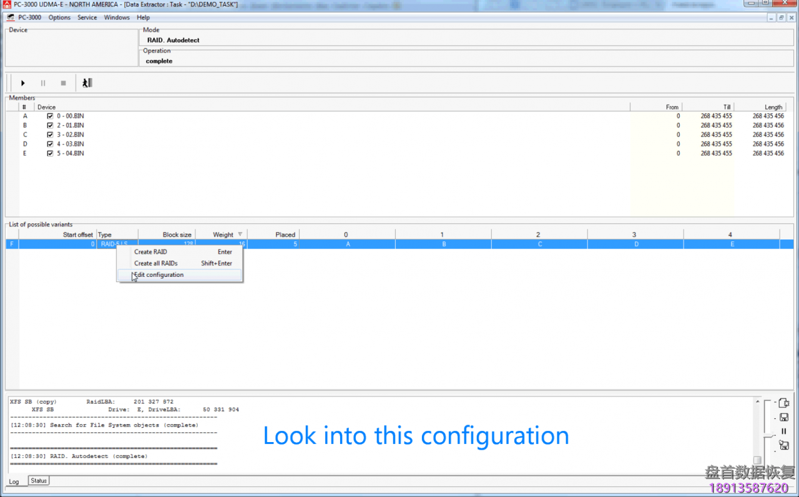
Task: Sort variants using Weight column arrow
Action: (x=240, y=234)
